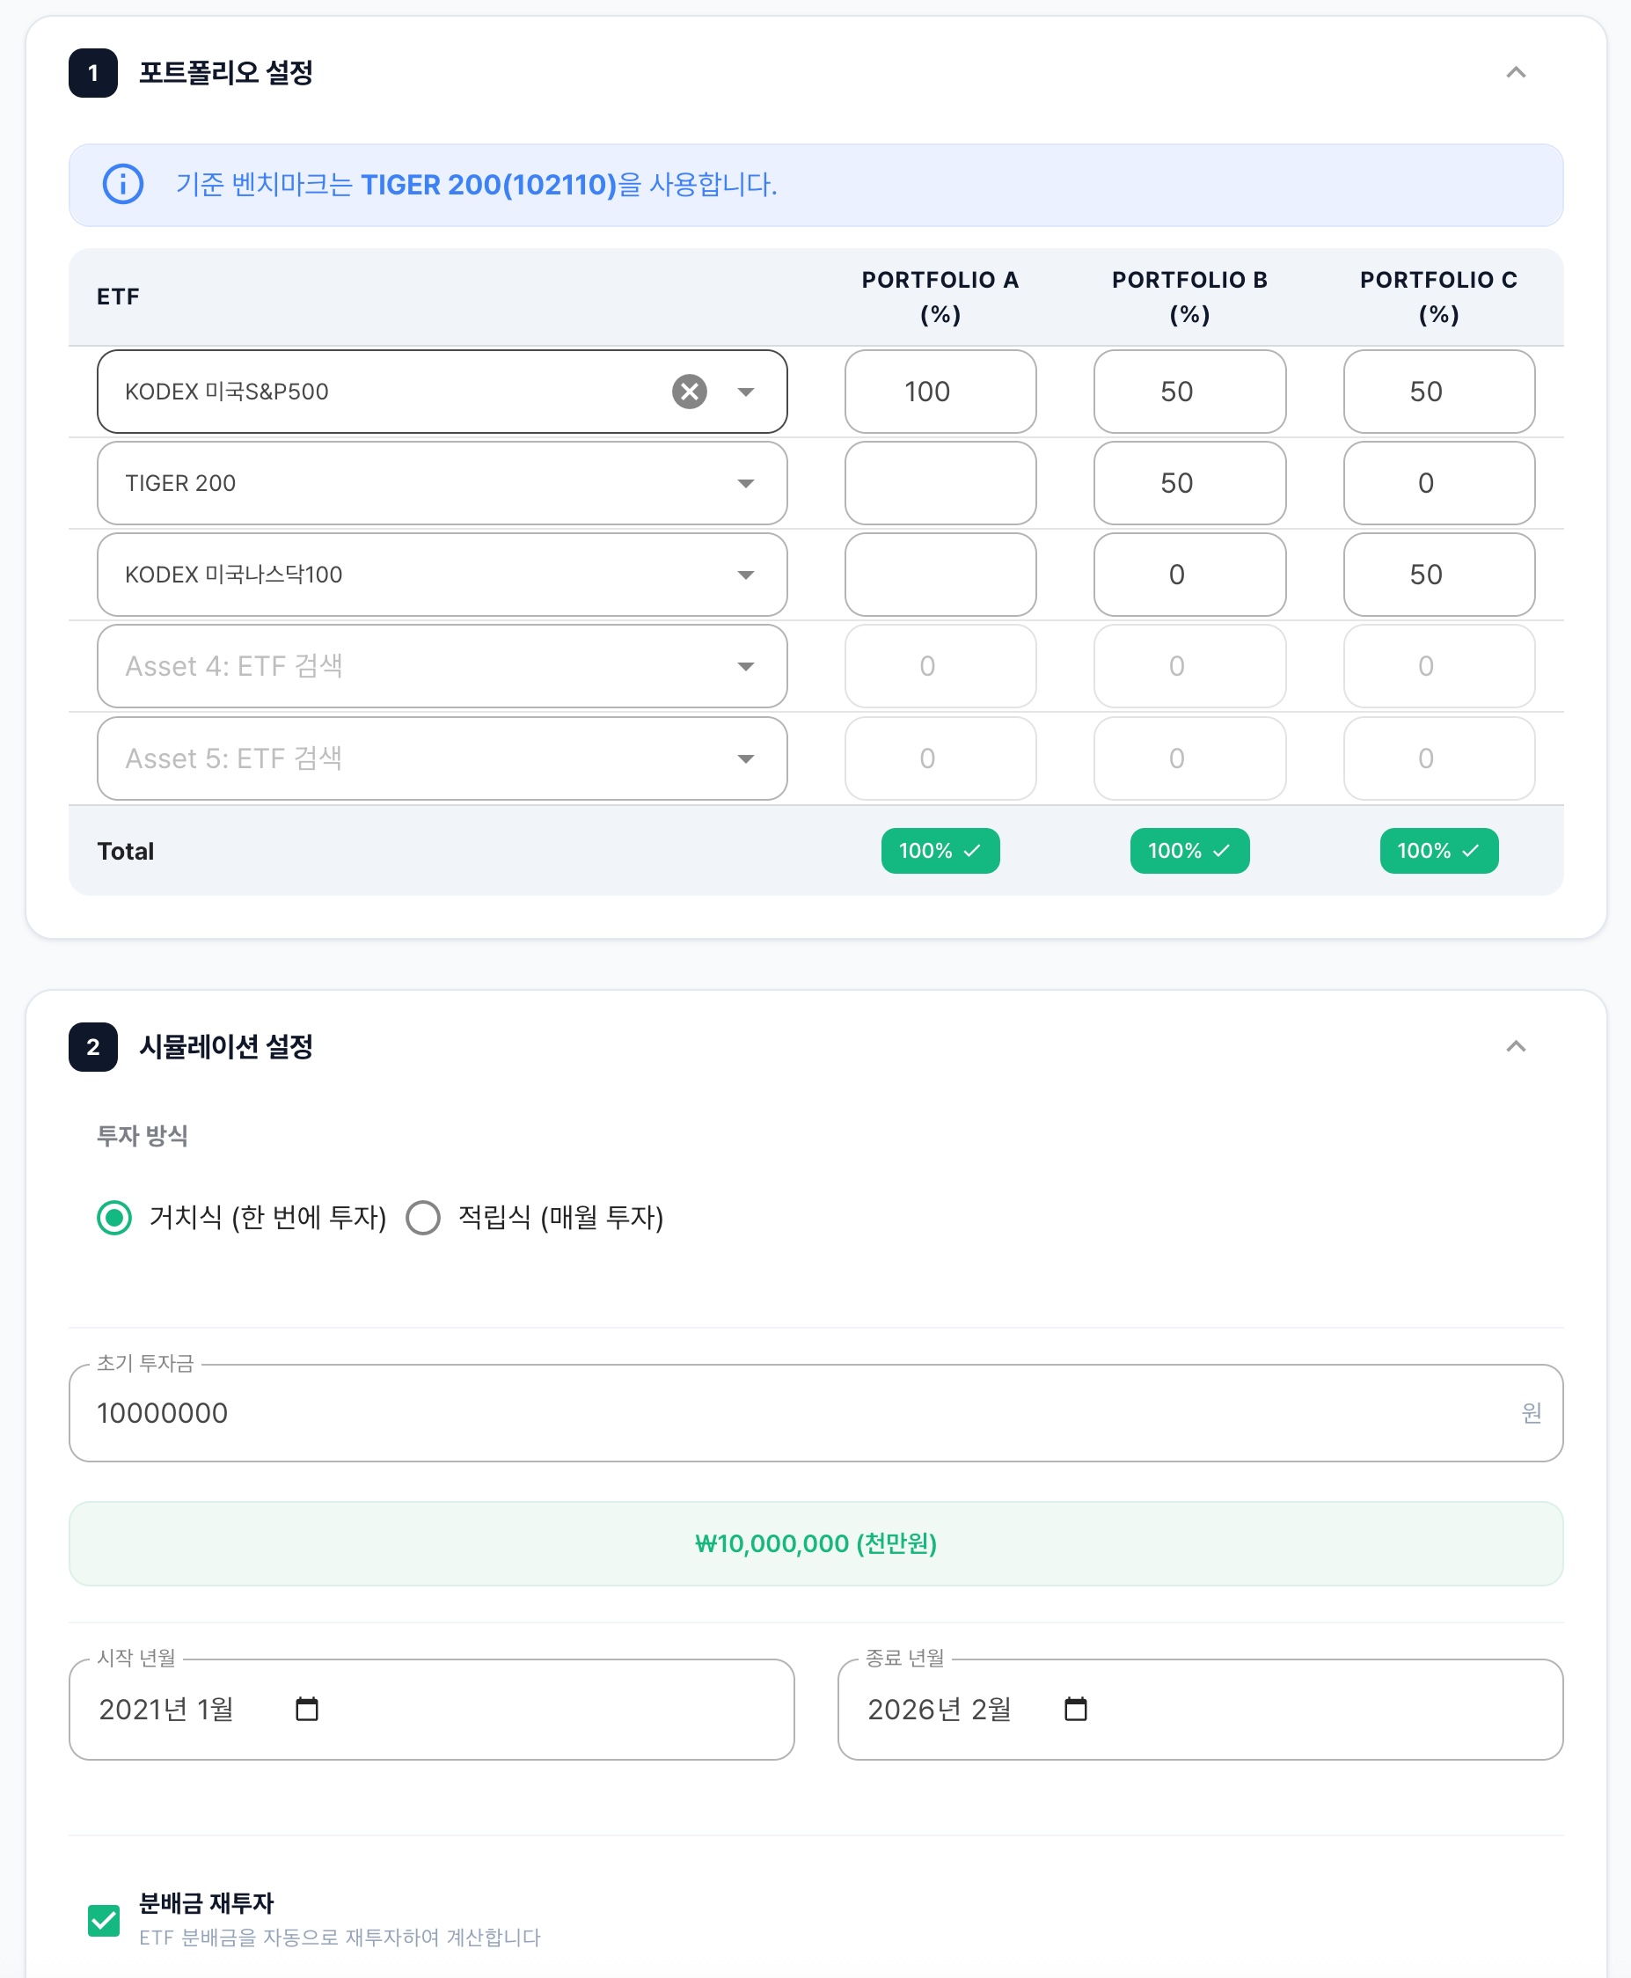Collapse the 포트폴리오 설정 section
1631x1978 pixels.
1515,72
